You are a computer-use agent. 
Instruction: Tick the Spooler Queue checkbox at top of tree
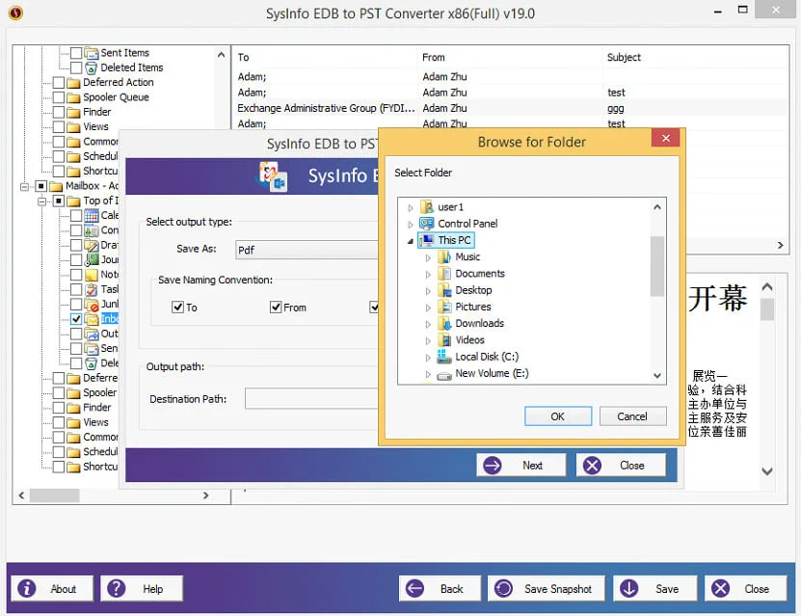click(59, 97)
